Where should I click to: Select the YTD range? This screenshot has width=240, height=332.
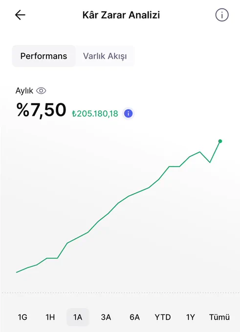tap(163, 317)
